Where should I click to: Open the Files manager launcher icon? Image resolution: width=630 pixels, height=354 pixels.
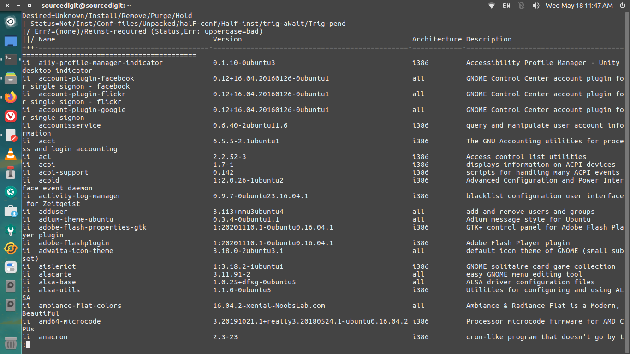click(x=10, y=78)
